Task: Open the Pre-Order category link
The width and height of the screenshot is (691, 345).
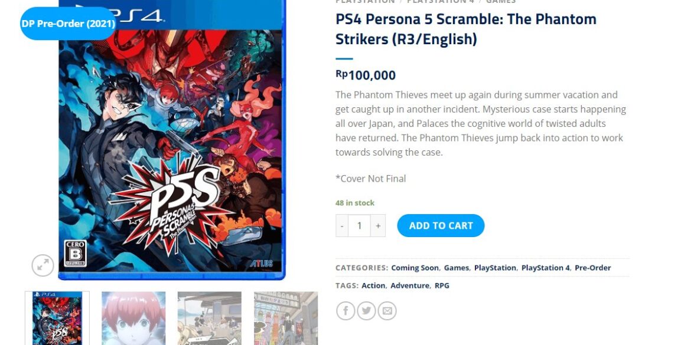Action: [593, 268]
